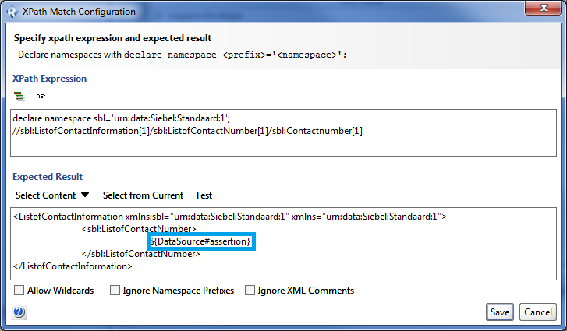This screenshot has width=567, height=331.
Task: Choose Select from Current
Action: click(143, 195)
